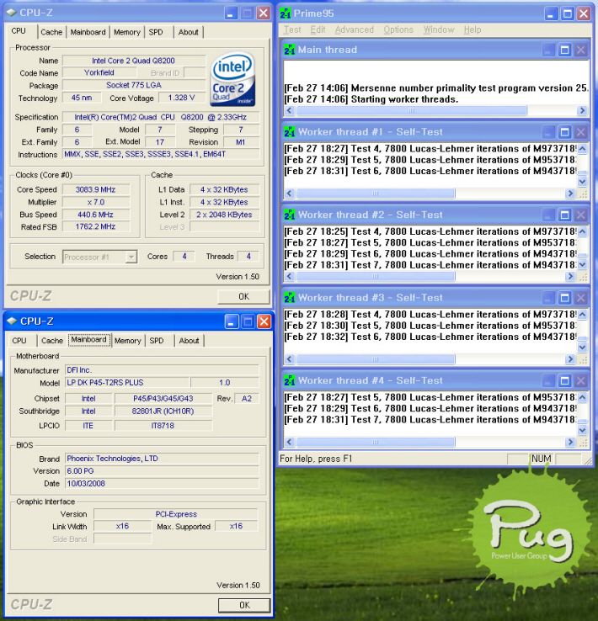Image resolution: width=598 pixels, height=621 pixels.
Task: Click OK in top CPU-Z window
Action: (243, 296)
